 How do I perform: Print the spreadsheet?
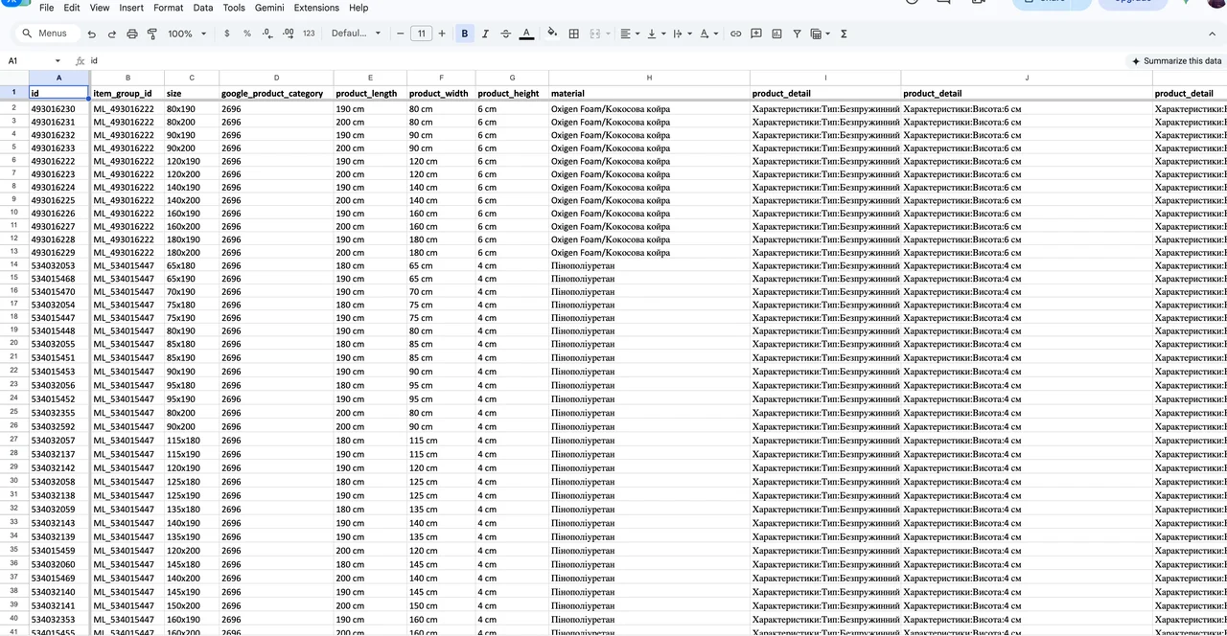132,34
